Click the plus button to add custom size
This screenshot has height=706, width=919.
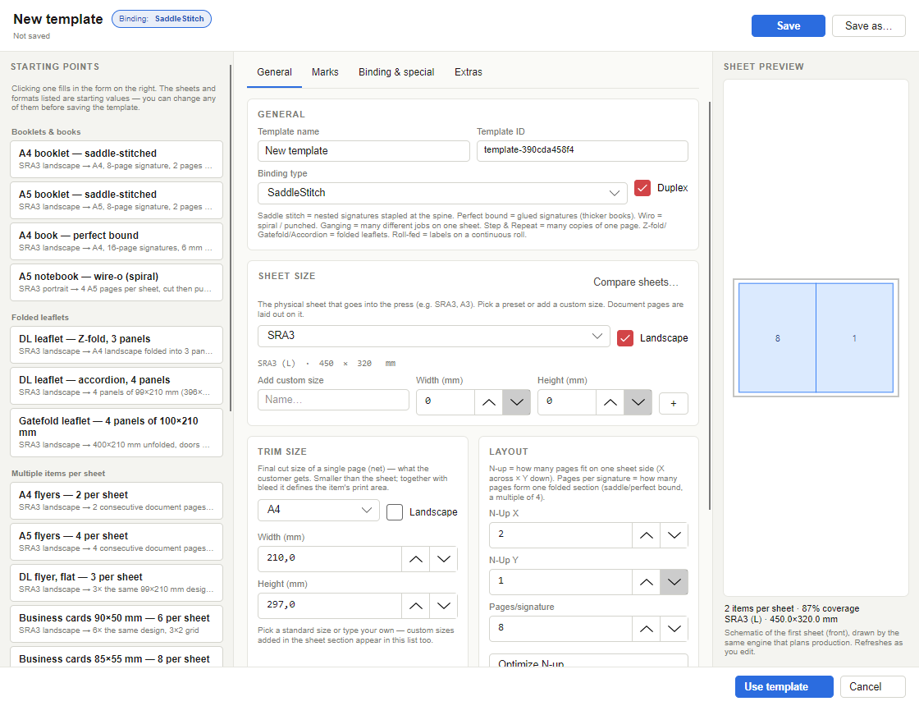click(x=674, y=403)
